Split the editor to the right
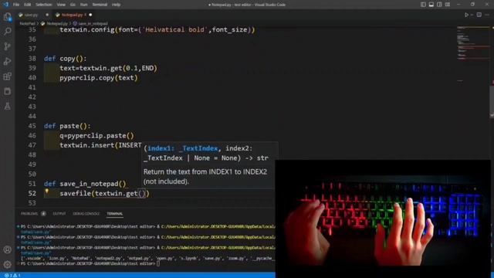This screenshot has height=278, width=494. coord(479,15)
